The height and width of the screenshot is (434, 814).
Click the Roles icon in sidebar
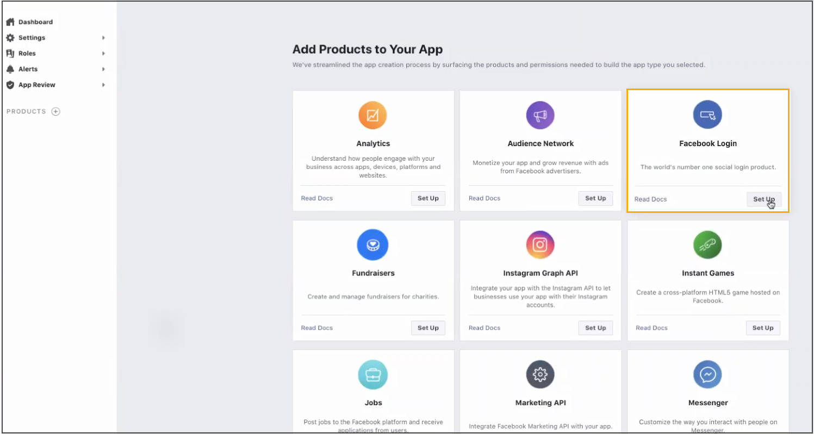[x=10, y=53]
